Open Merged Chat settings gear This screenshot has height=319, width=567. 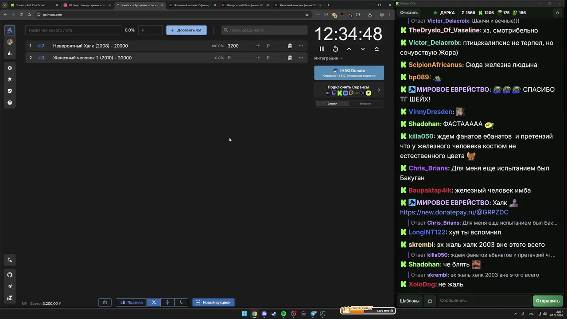pyautogui.click(x=558, y=13)
